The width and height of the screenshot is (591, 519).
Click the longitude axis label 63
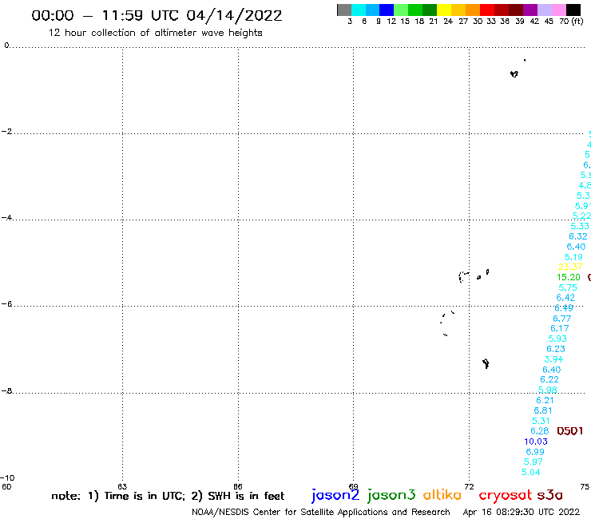click(x=122, y=486)
